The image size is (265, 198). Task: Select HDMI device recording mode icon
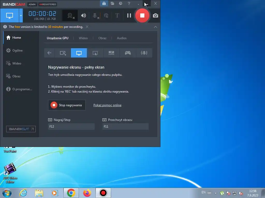[111, 53]
